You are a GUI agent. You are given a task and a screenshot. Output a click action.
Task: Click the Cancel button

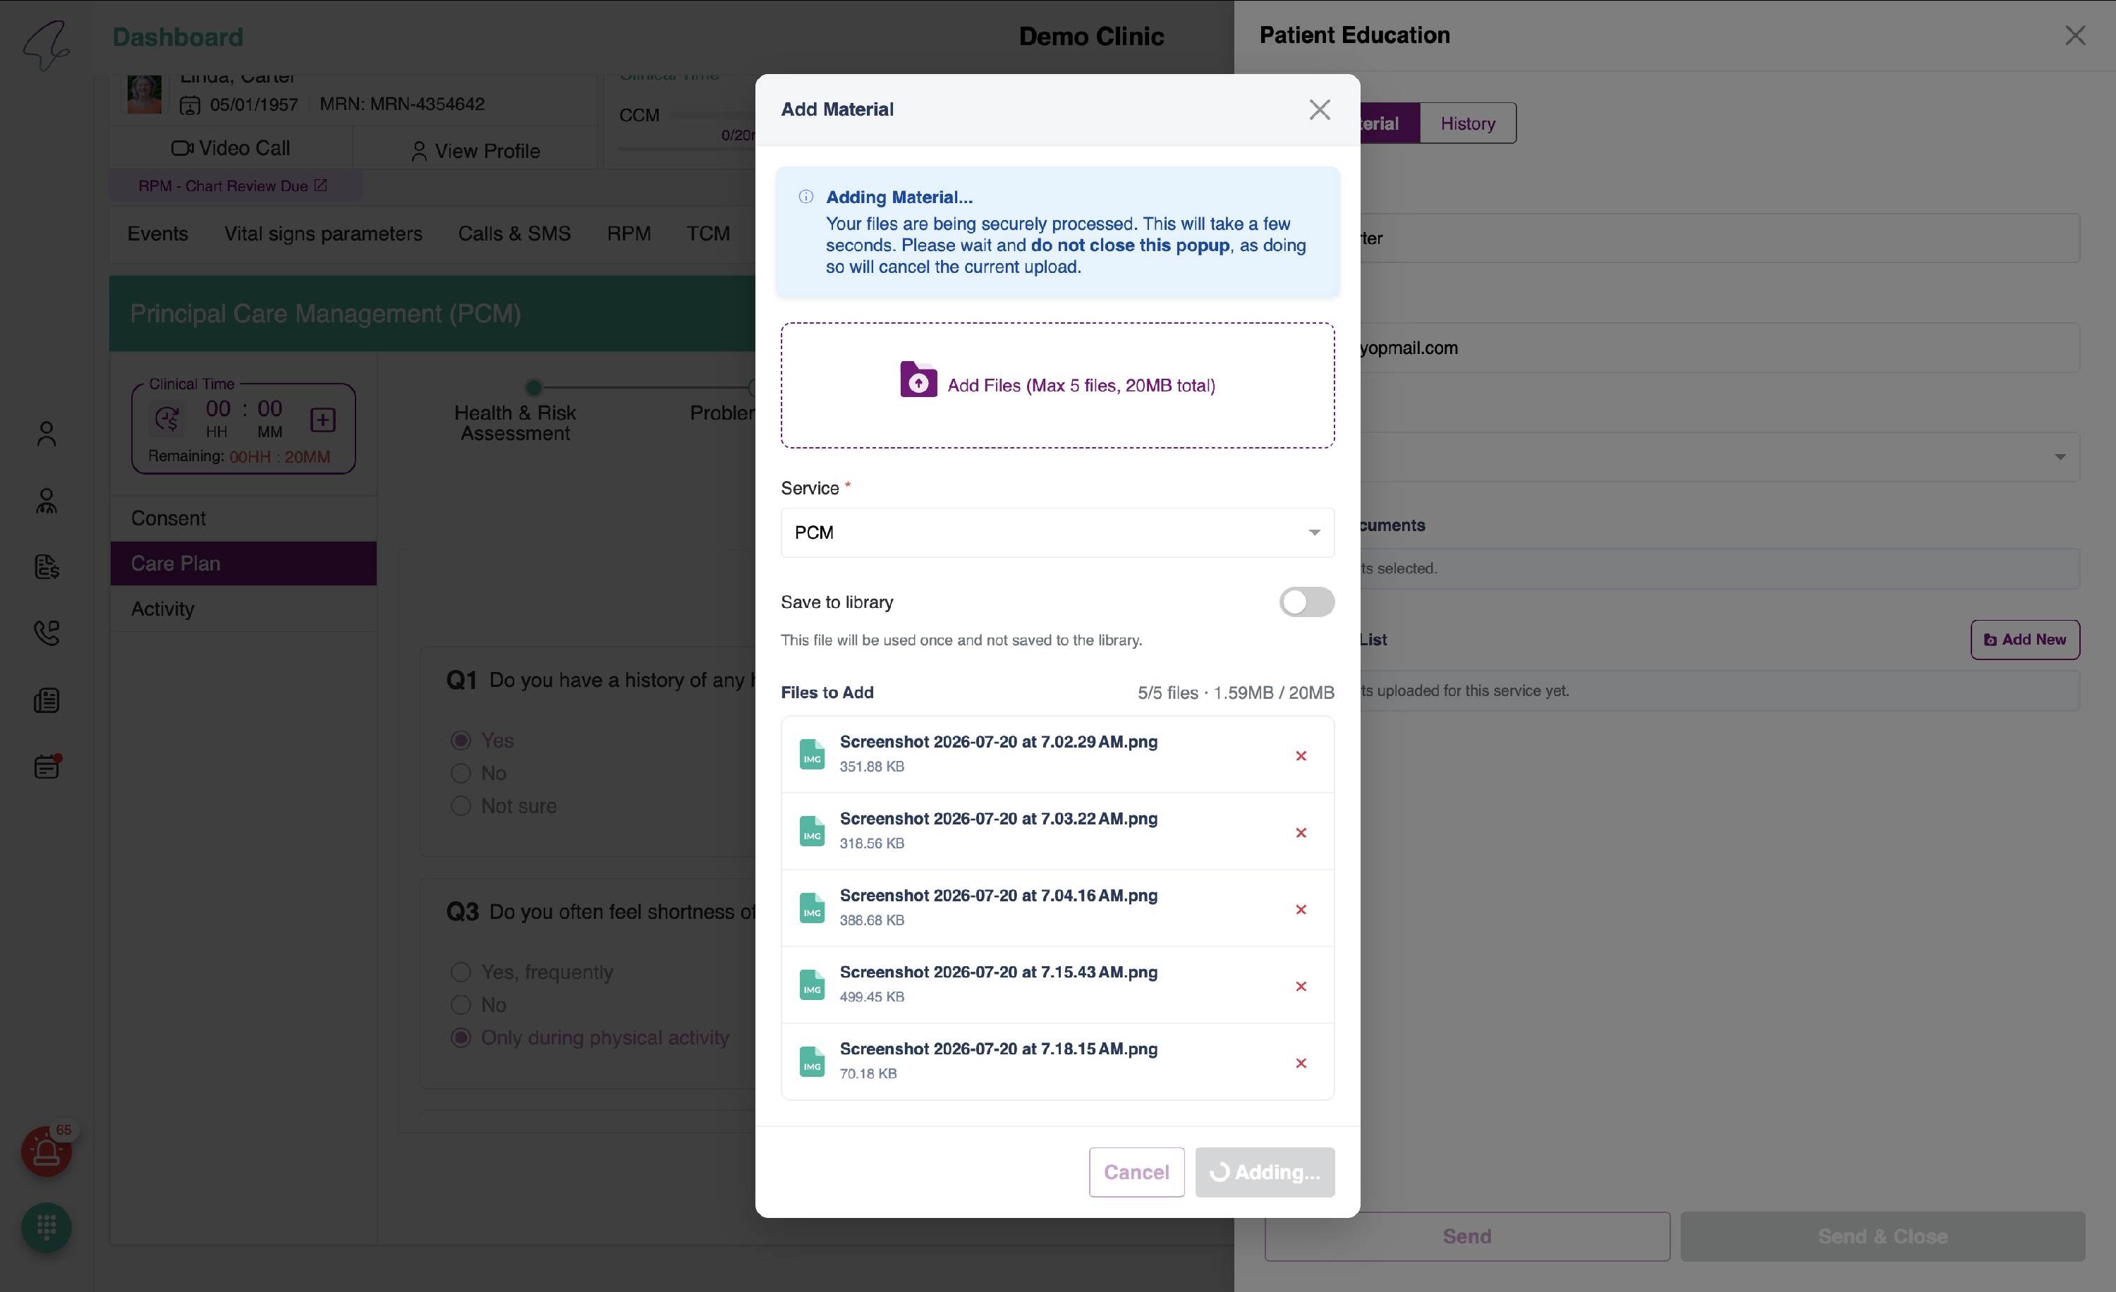[1136, 1172]
